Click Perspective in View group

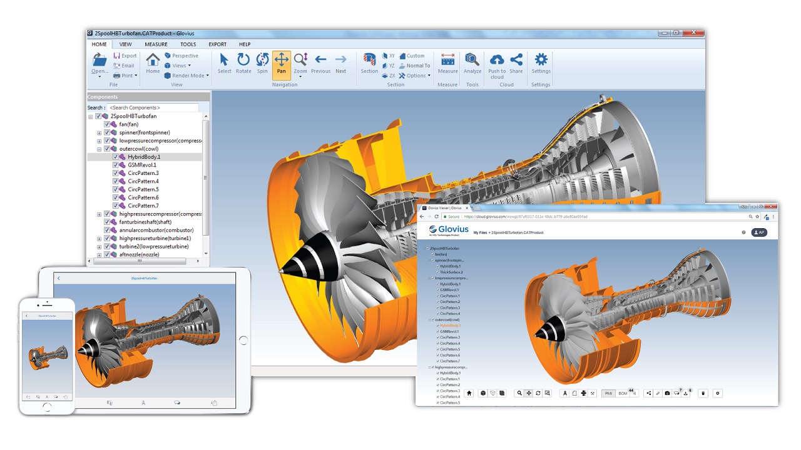[181, 56]
